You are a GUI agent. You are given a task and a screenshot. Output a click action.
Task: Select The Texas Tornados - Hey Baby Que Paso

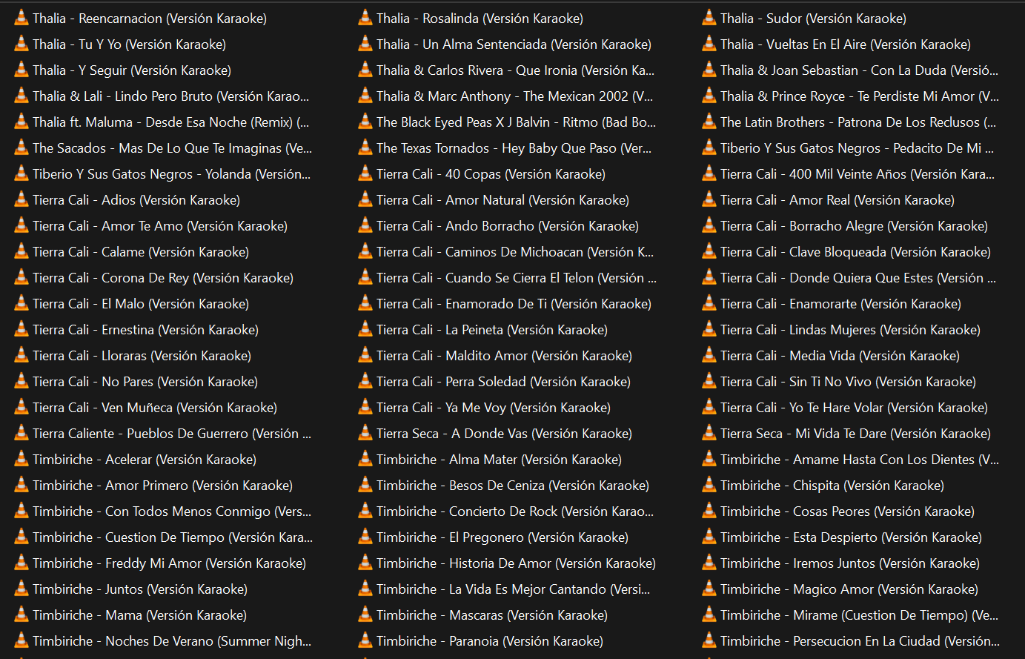(514, 148)
